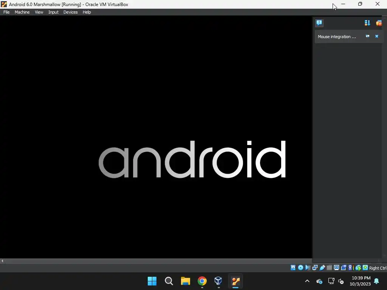Show hidden system tray icons
387x290 pixels.
click(x=307, y=281)
